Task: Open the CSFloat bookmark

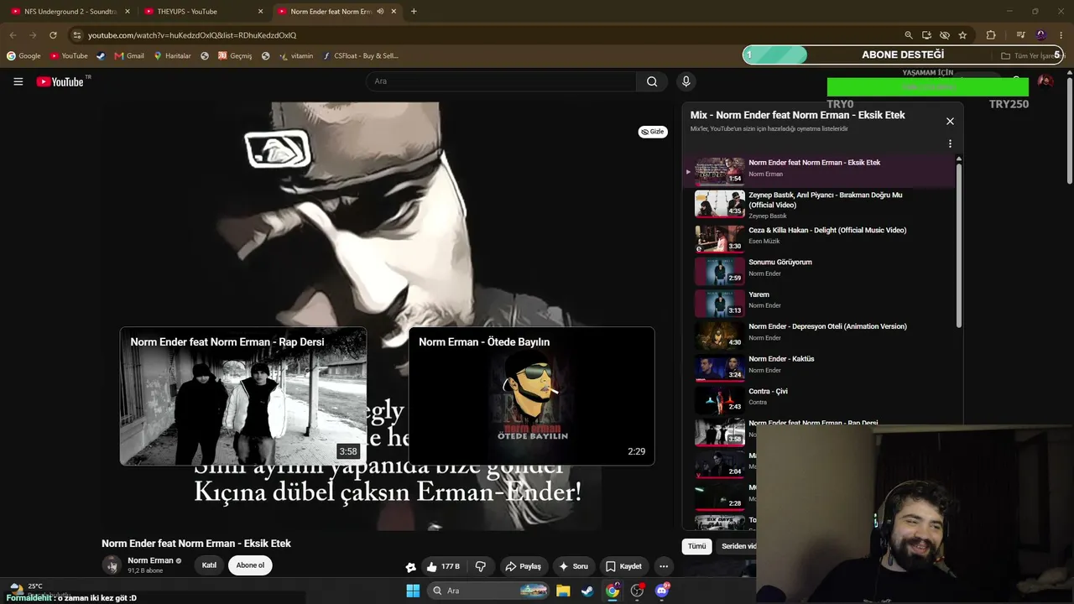Action: (360, 56)
